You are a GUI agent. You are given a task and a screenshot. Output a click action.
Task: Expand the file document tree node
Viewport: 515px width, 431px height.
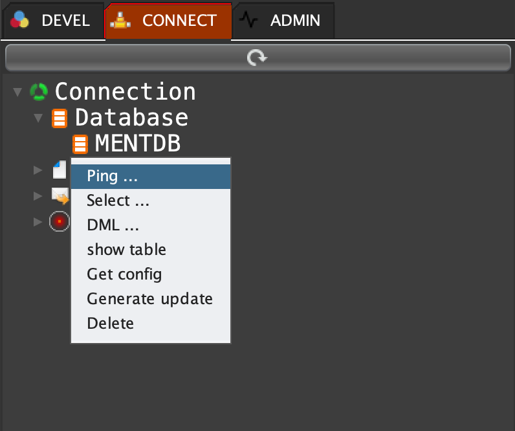pos(38,170)
